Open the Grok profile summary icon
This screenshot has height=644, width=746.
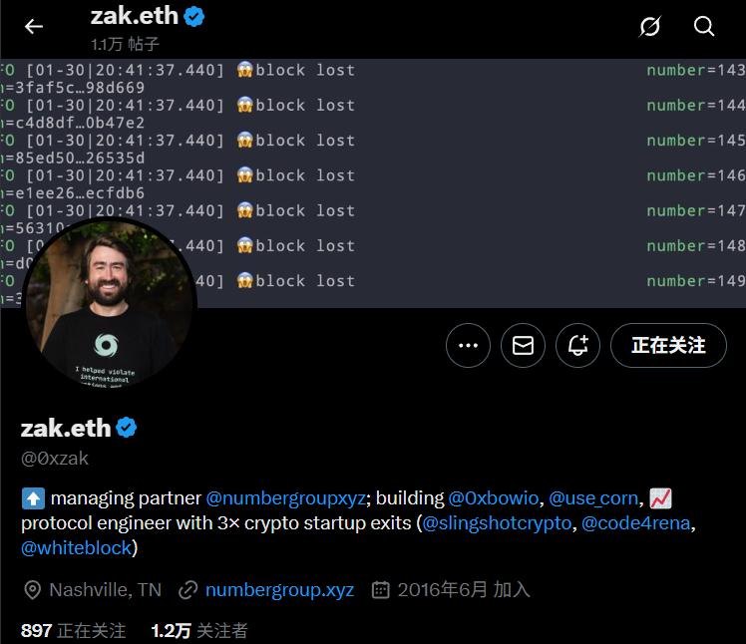(649, 26)
